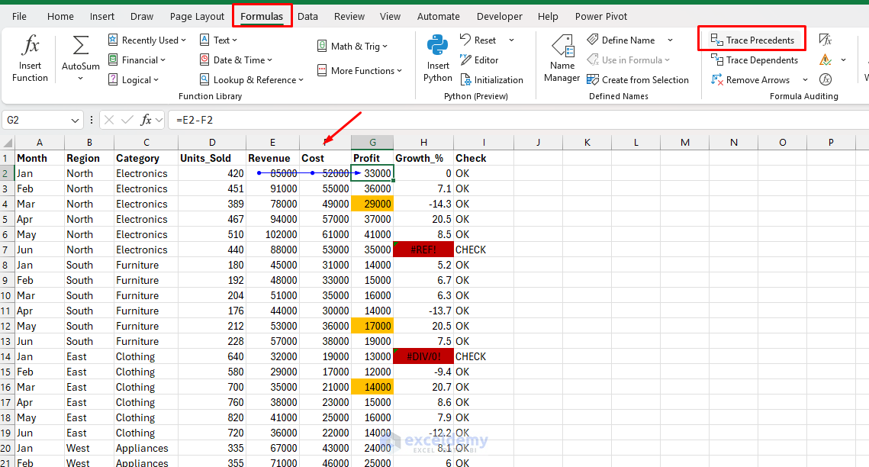869x467 pixels.
Task: Click Trace Dependents
Action: coord(755,60)
